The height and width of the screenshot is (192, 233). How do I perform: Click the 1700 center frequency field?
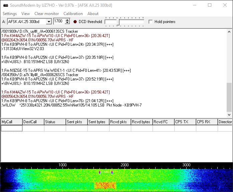[59, 21]
